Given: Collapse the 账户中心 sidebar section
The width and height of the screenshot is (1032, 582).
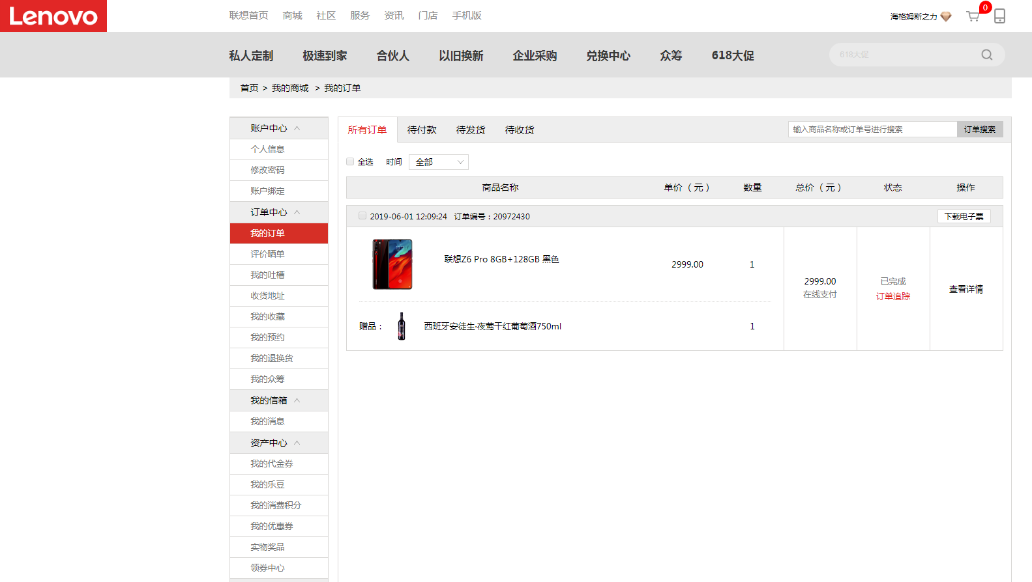Looking at the screenshot, I should tap(297, 128).
